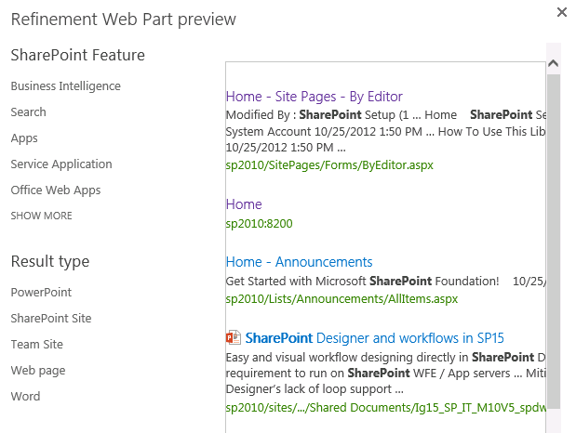Viewport: 576px width, 433px height.
Task: Click the PowerPoint file icon beside SharePoint Designer result
Action: (x=234, y=337)
